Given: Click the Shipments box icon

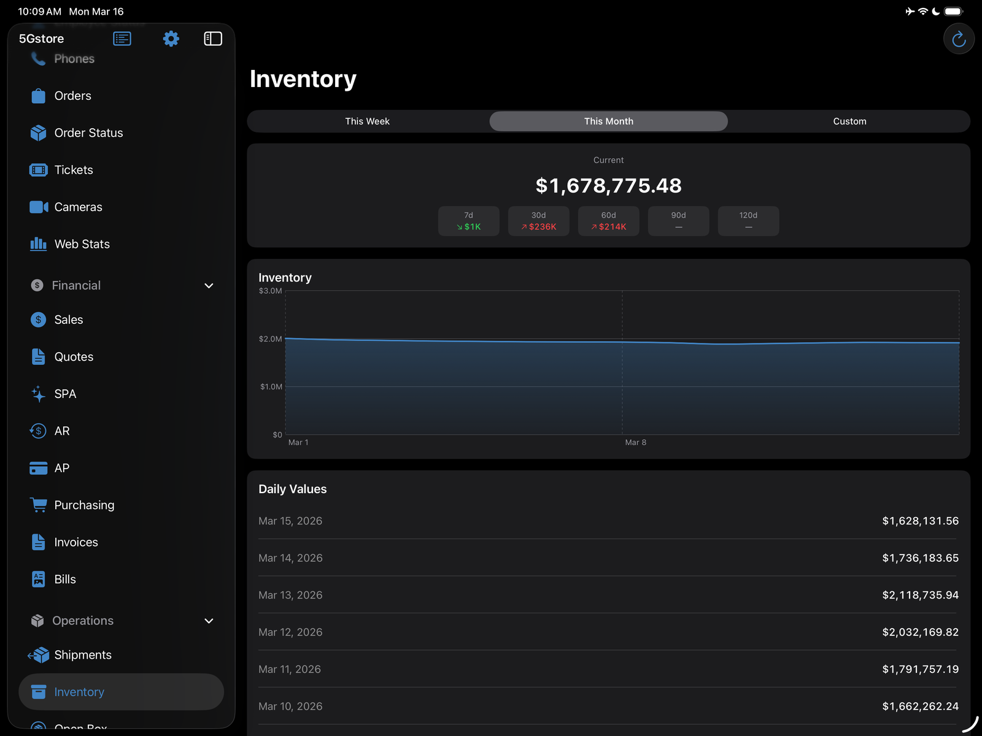Looking at the screenshot, I should [38, 654].
